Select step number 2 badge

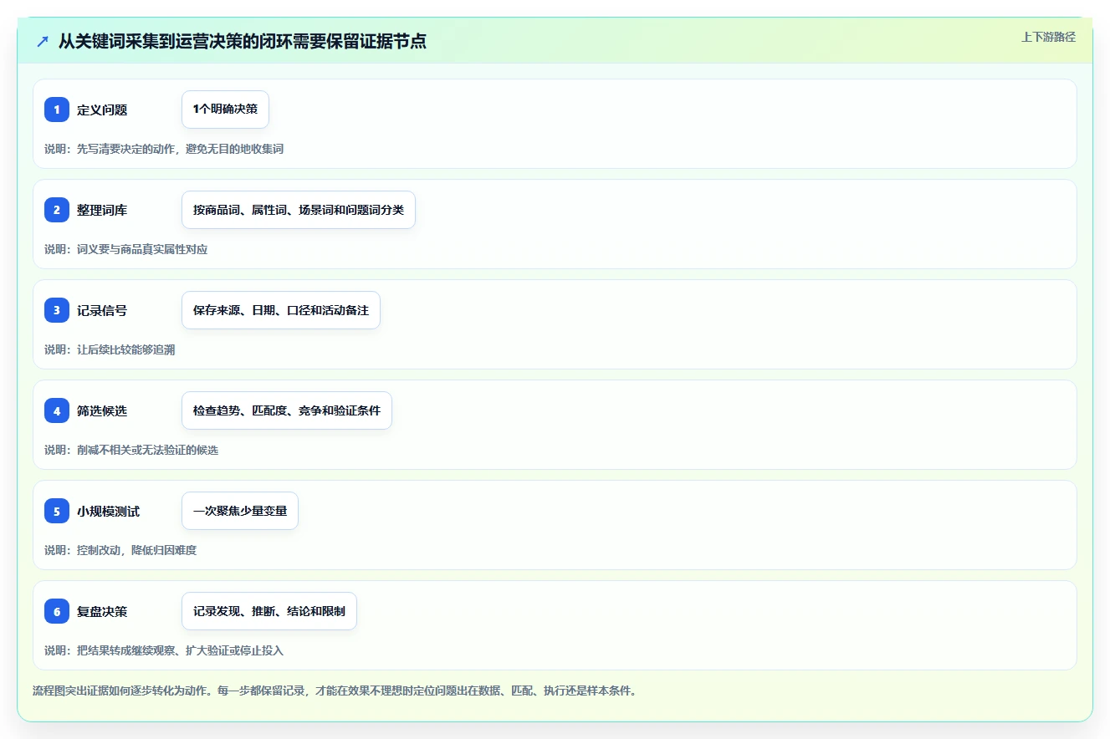[x=57, y=210]
